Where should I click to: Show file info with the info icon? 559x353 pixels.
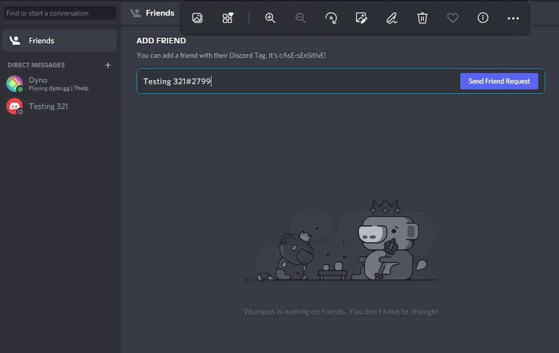[x=483, y=18]
